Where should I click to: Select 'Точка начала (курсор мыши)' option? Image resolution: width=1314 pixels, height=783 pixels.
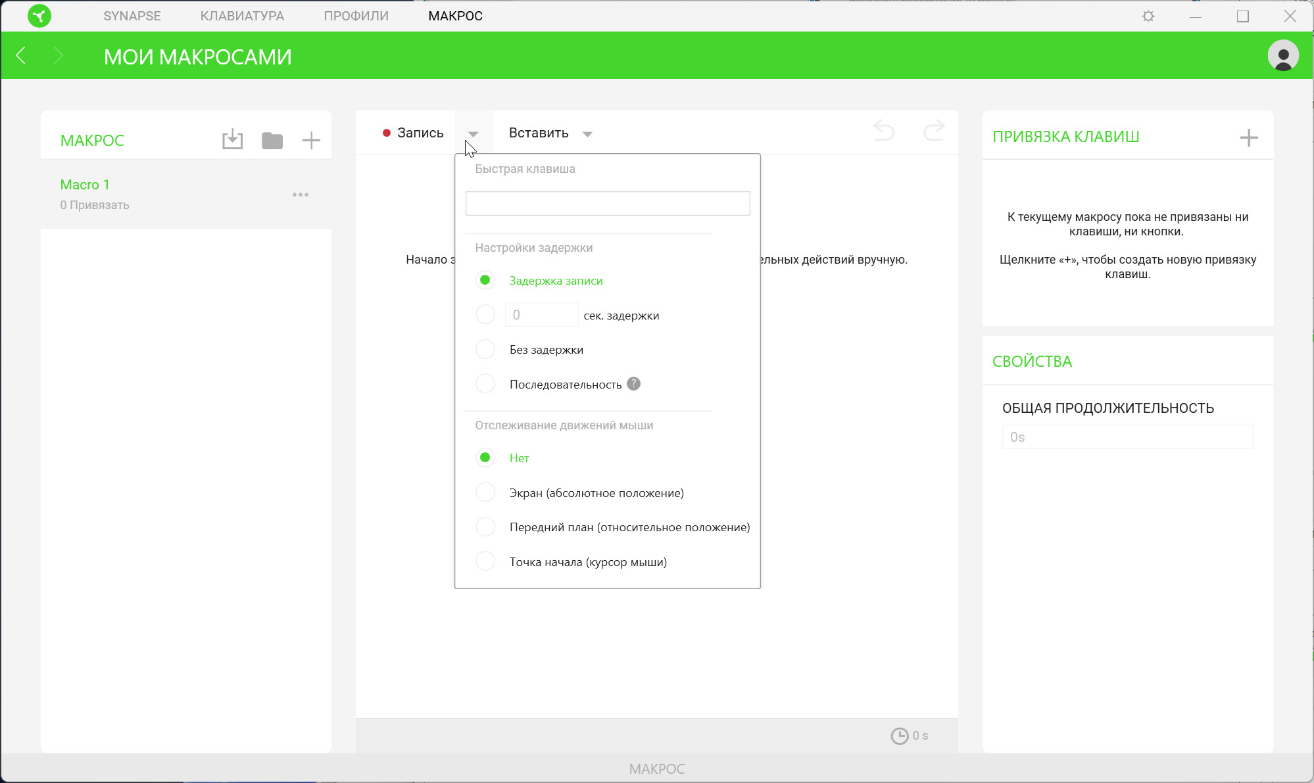pos(485,561)
